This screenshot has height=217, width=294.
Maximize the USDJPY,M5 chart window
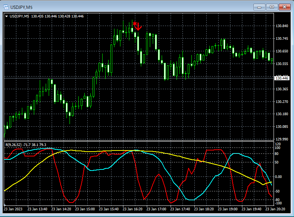pyautogui.click(x=272, y=7)
